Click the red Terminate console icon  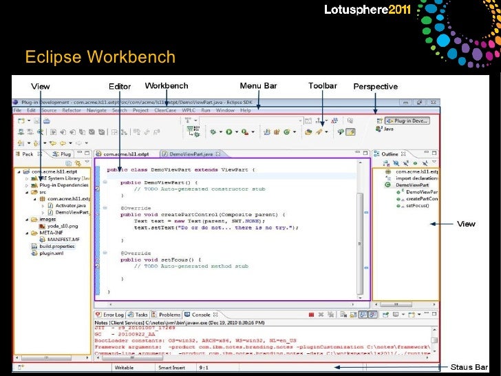point(311,315)
